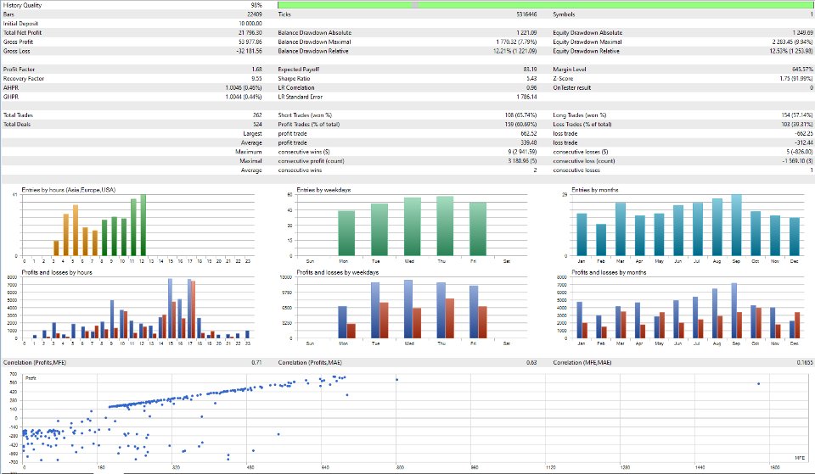Click the Equity Drawdown Relative label
Viewport: 815px width, 474px height.
pos(587,52)
